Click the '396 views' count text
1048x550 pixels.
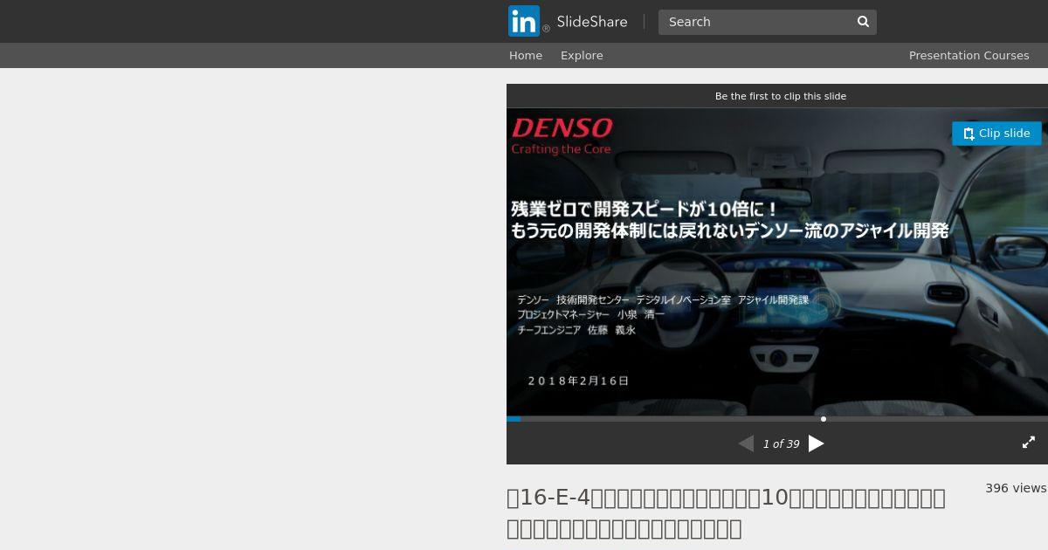1016,488
